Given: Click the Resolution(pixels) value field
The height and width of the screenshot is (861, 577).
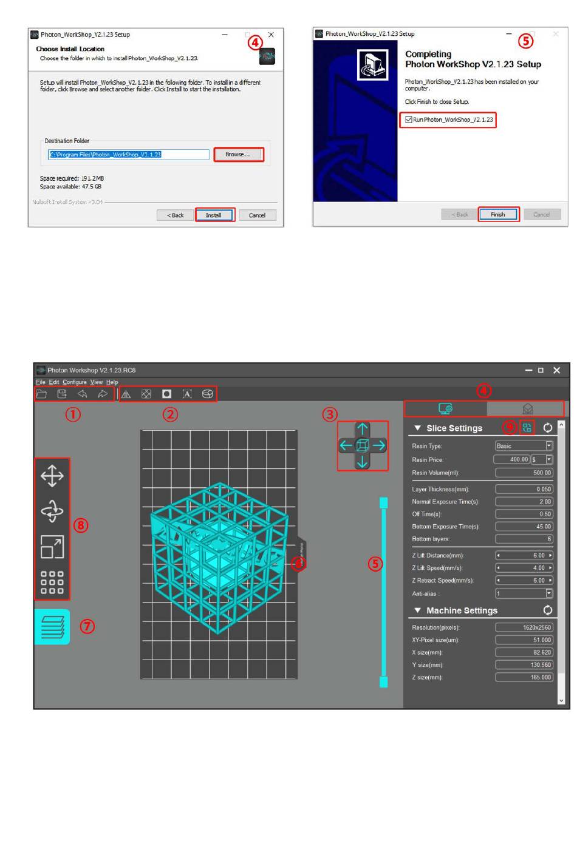Looking at the screenshot, I should pyautogui.click(x=524, y=627).
